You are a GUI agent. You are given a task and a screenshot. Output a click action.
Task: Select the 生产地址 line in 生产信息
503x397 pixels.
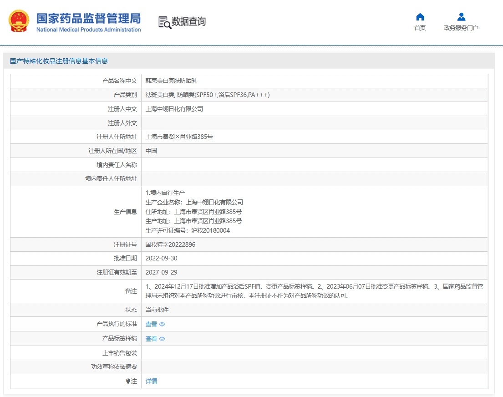[193, 221]
